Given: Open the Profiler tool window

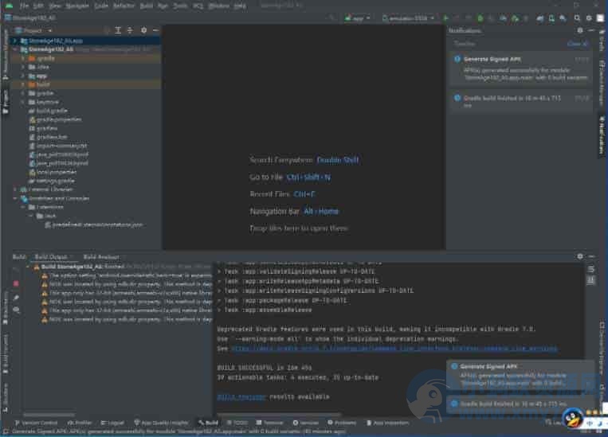Looking at the screenshot, I should [x=80, y=423].
